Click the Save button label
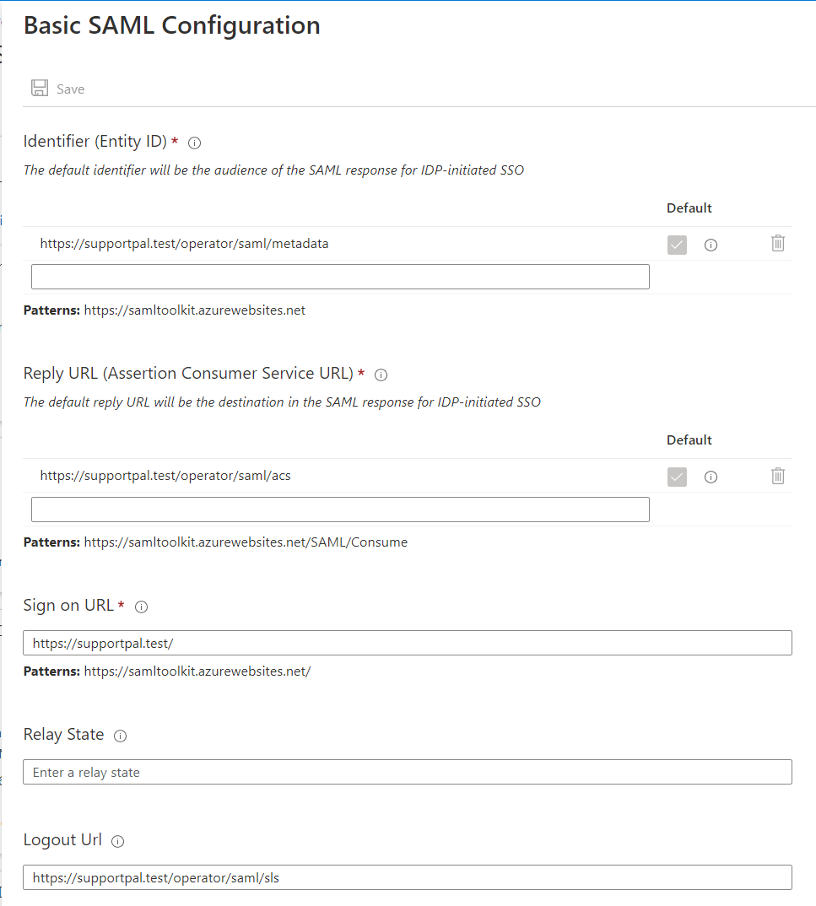The height and width of the screenshot is (906, 816). [x=71, y=89]
